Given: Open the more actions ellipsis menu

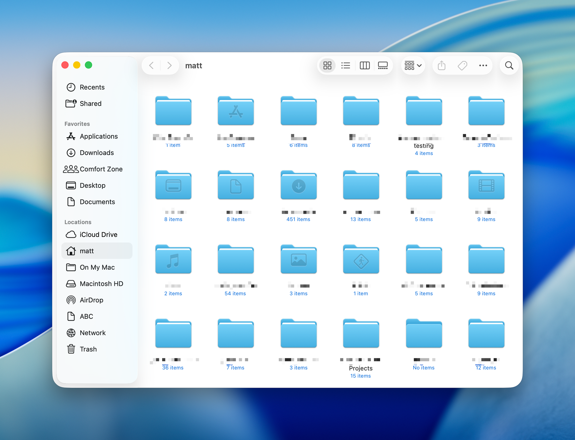Looking at the screenshot, I should 483,66.
